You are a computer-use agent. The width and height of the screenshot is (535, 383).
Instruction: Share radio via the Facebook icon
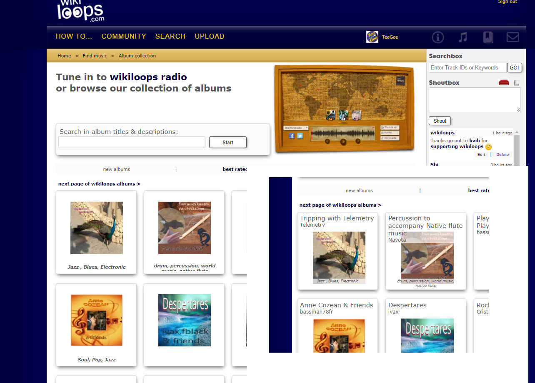[x=292, y=136]
